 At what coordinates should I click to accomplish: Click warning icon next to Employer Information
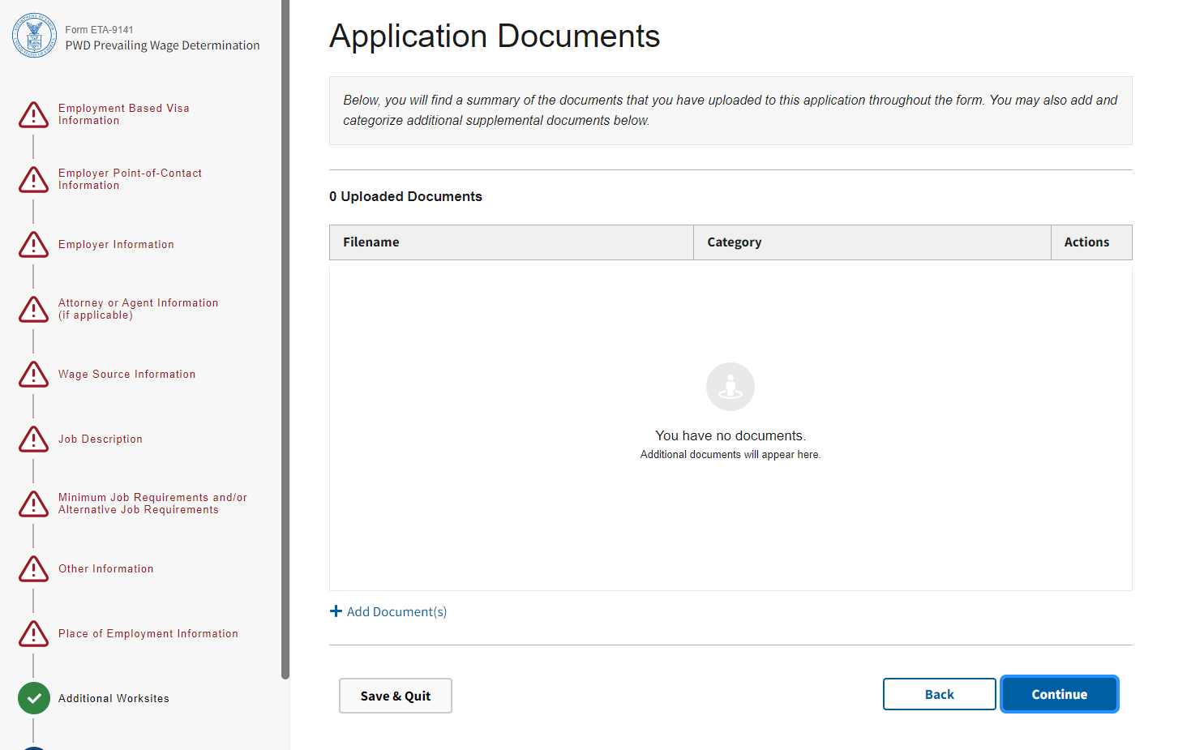tap(33, 245)
